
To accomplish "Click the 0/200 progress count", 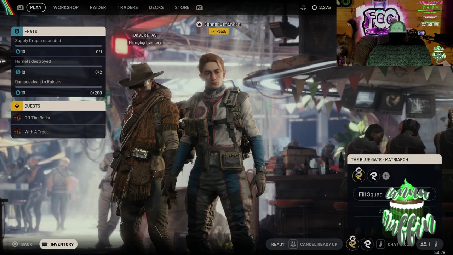I will click(x=96, y=93).
